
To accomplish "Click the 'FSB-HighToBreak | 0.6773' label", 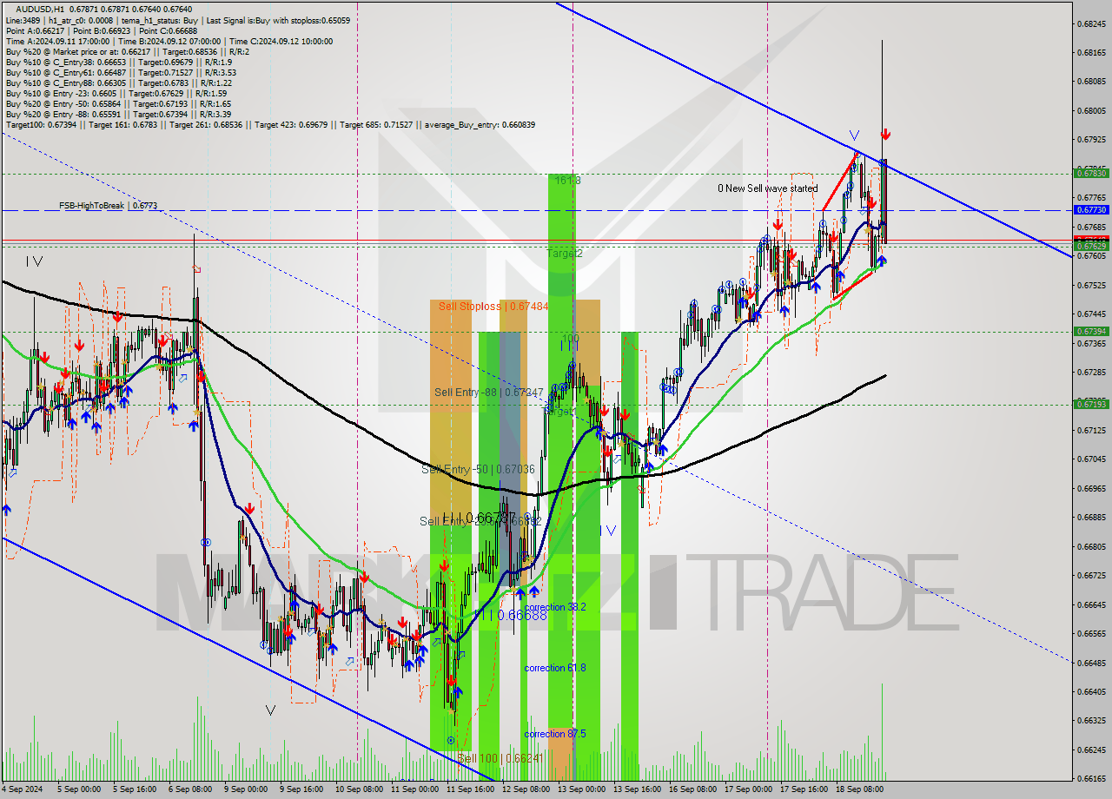I will (x=109, y=206).
